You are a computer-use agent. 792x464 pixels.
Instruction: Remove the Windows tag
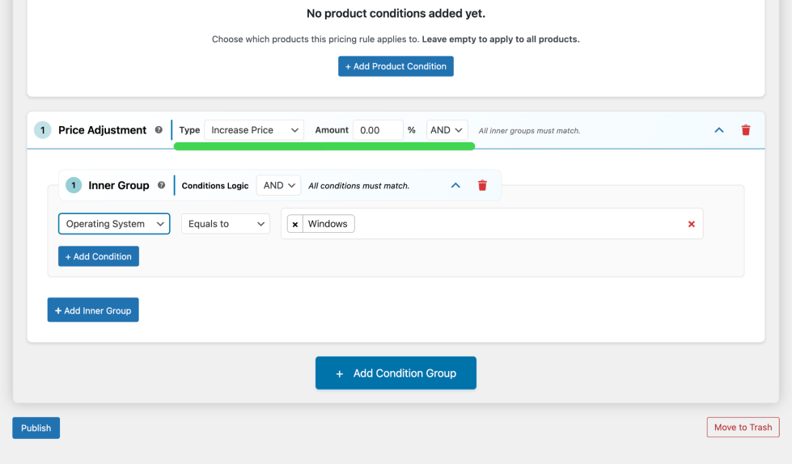tap(295, 224)
